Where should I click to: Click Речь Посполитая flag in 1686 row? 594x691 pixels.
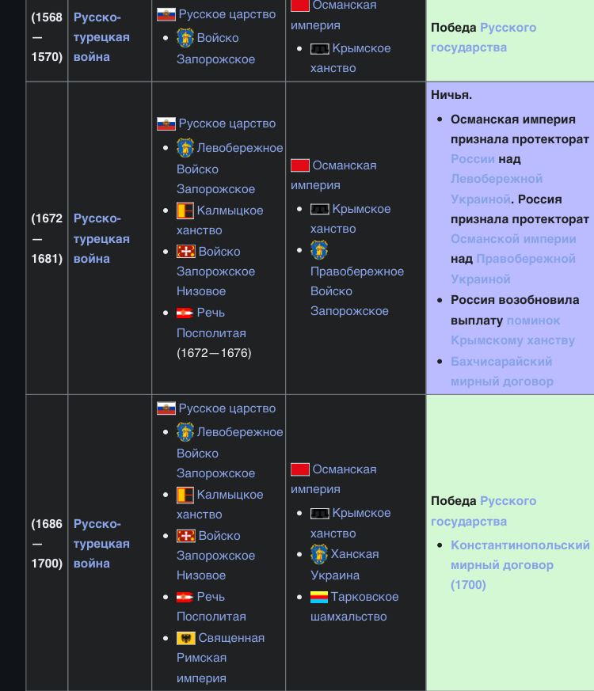tap(185, 597)
